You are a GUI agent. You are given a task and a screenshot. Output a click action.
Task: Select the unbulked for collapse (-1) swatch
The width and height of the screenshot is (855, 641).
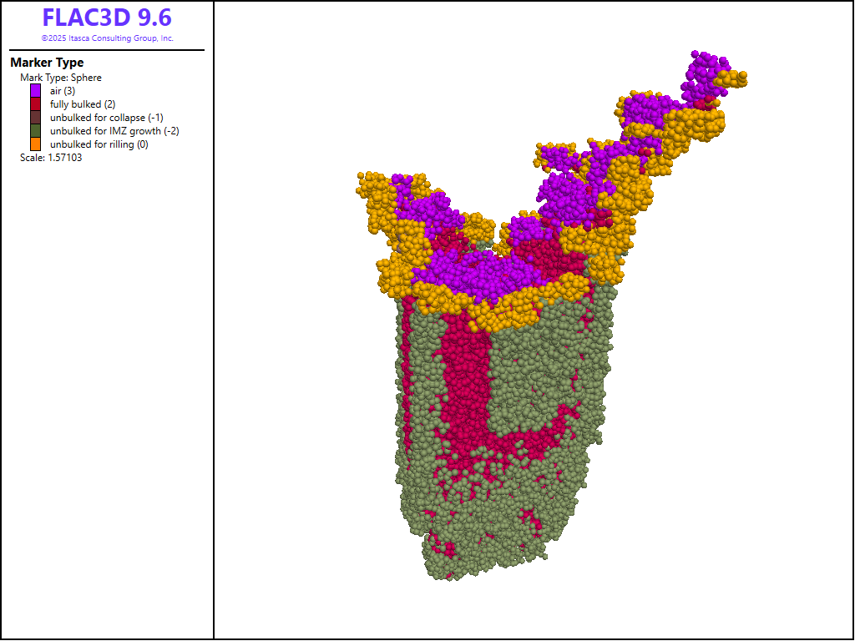pyautogui.click(x=36, y=118)
